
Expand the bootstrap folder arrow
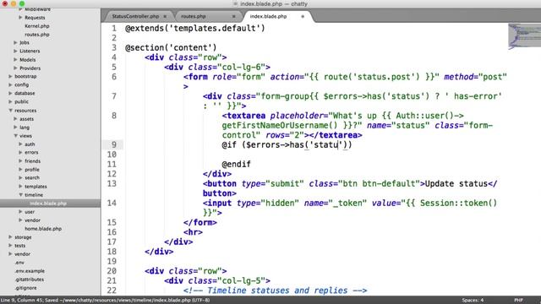click(x=10, y=76)
